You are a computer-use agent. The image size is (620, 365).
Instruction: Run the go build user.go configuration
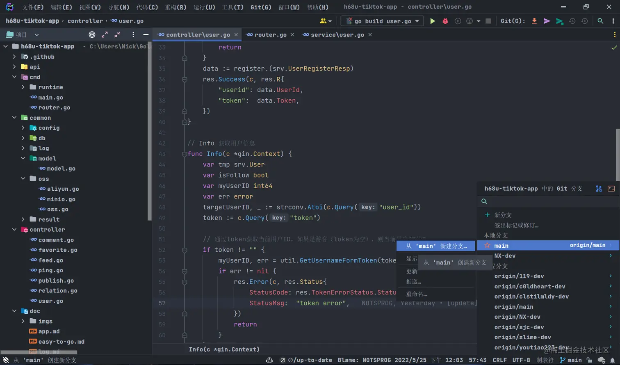point(432,21)
